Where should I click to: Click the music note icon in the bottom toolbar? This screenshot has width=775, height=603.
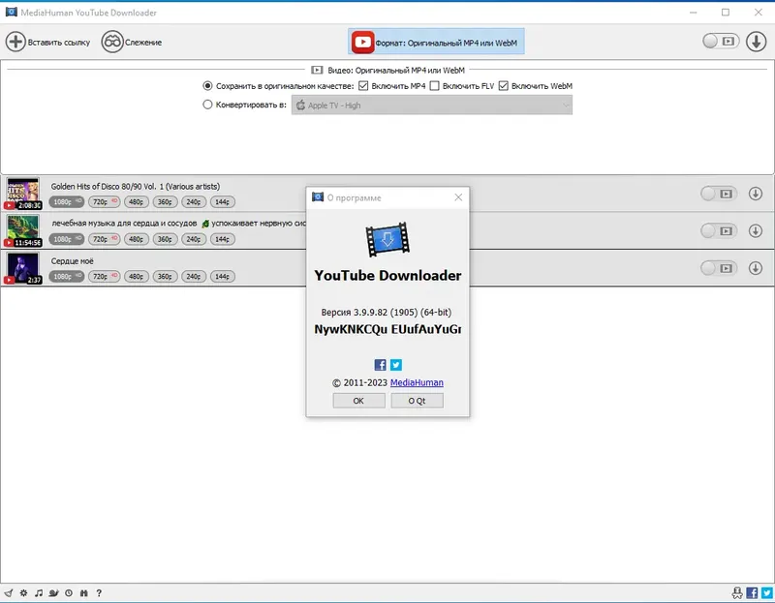pyautogui.click(x=39, y=593)
